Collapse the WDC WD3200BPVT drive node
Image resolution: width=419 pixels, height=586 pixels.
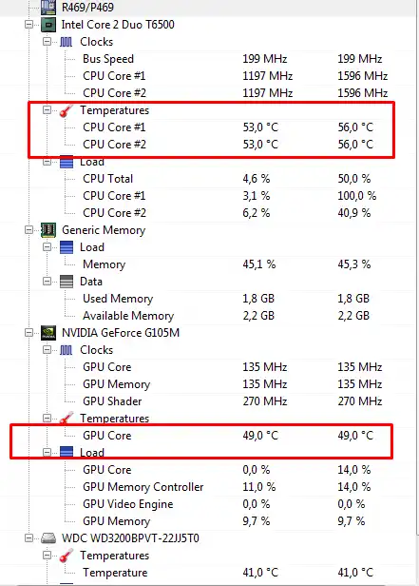(x=29, y=538)
